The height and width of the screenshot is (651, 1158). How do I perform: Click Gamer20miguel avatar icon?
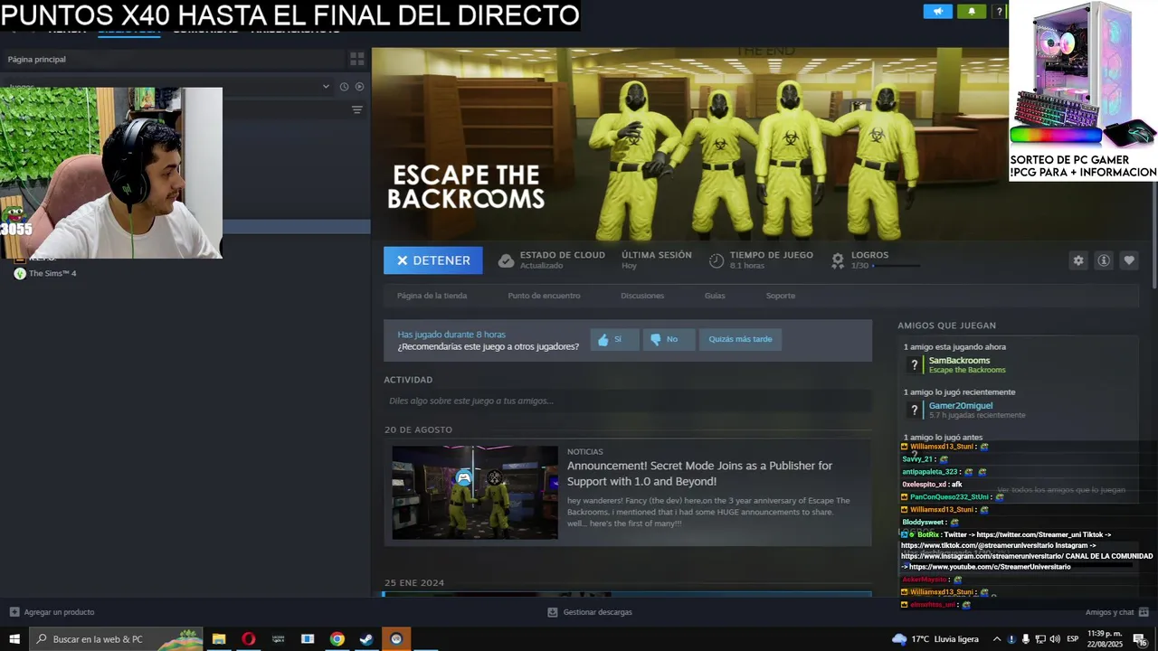pos(915,410)
